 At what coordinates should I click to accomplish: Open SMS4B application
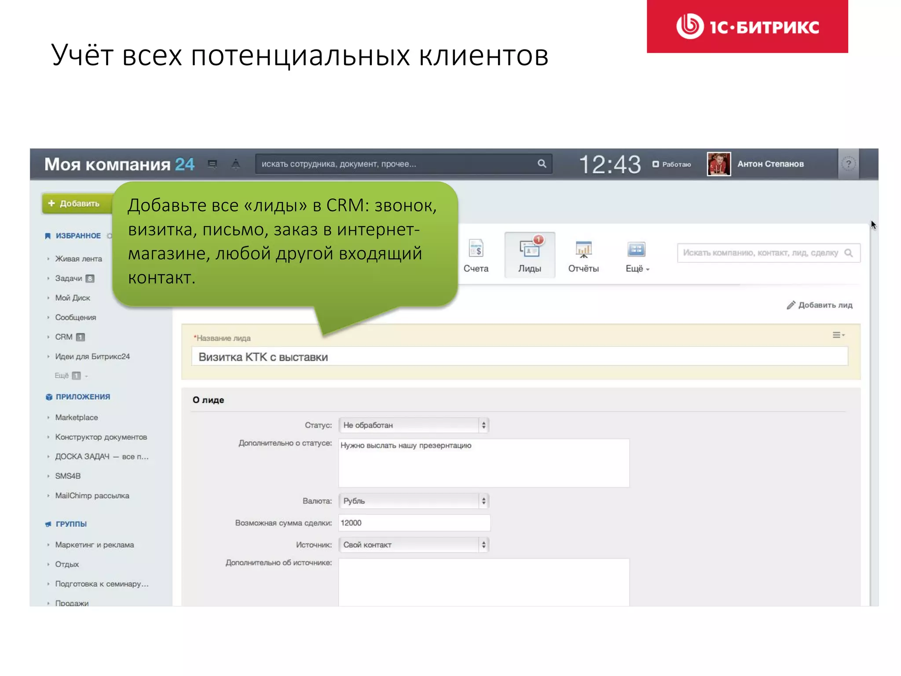[x=68, y=476]
